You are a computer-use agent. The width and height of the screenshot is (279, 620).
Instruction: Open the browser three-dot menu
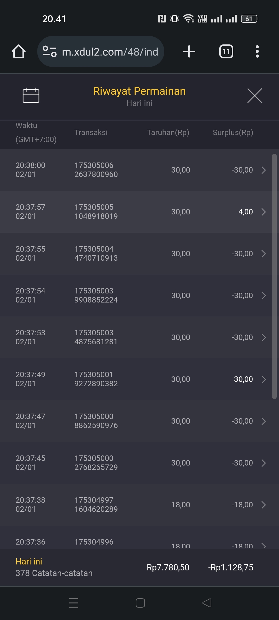click(257, 51)
